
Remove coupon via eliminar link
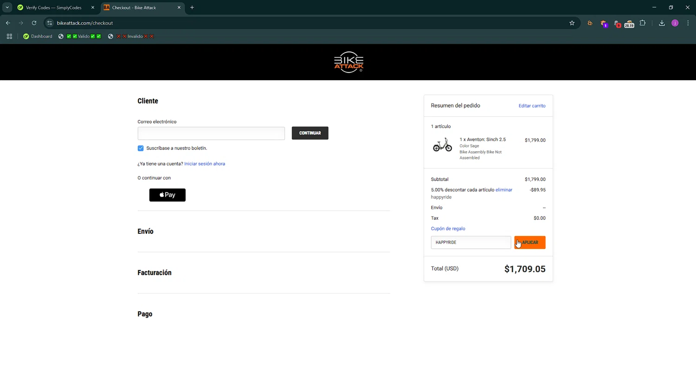504,190
